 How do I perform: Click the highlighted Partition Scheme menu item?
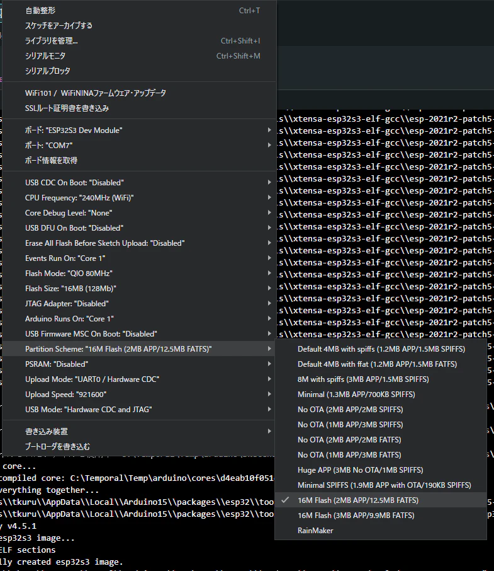[139, 349]
